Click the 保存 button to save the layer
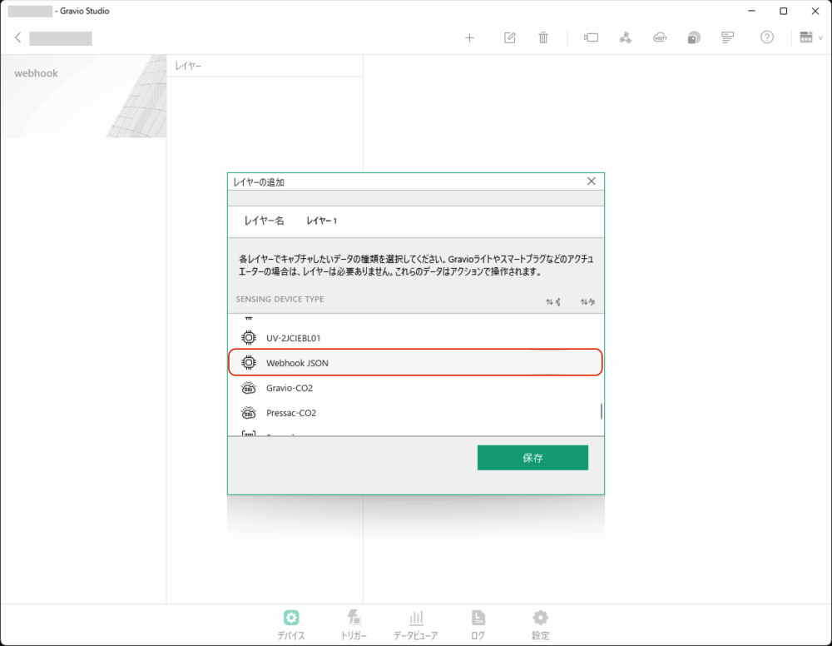 coord(532,457)
